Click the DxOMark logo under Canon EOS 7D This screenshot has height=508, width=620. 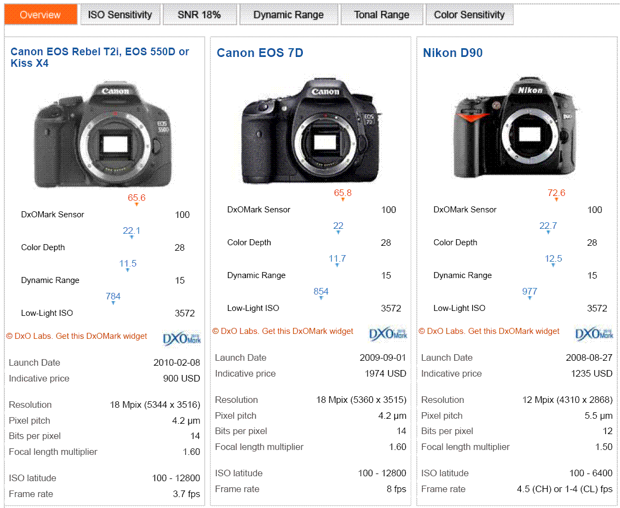tap(388, 333)
